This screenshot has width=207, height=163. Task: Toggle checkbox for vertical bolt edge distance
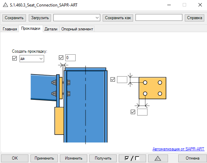click(113, 80)
